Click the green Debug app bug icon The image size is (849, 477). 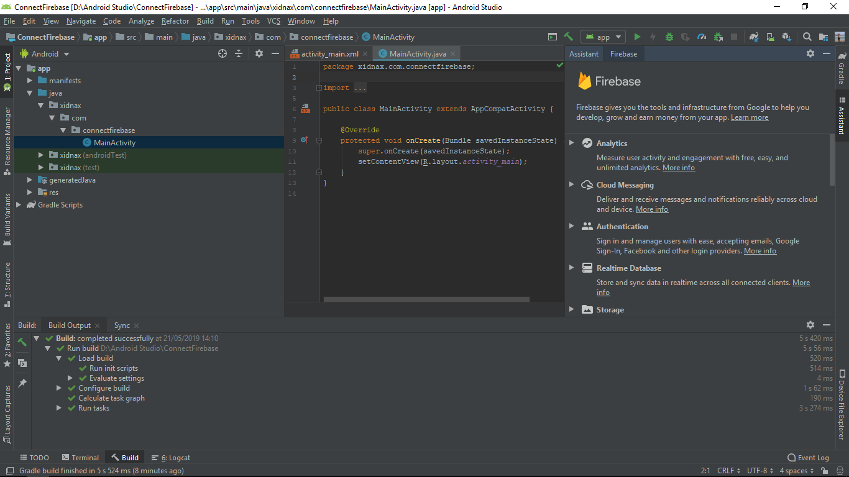(x=669, y=37)
